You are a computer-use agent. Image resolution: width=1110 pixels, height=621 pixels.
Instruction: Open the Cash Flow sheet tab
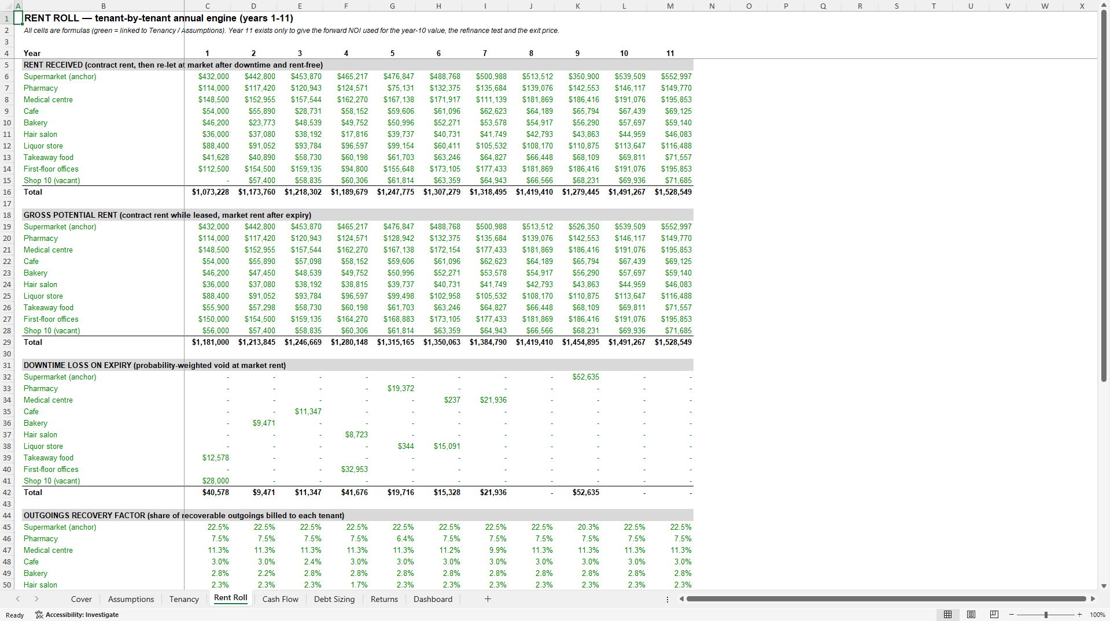click(x=280, y=599)
